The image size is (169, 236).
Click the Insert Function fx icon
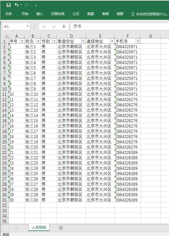point(64,27)
